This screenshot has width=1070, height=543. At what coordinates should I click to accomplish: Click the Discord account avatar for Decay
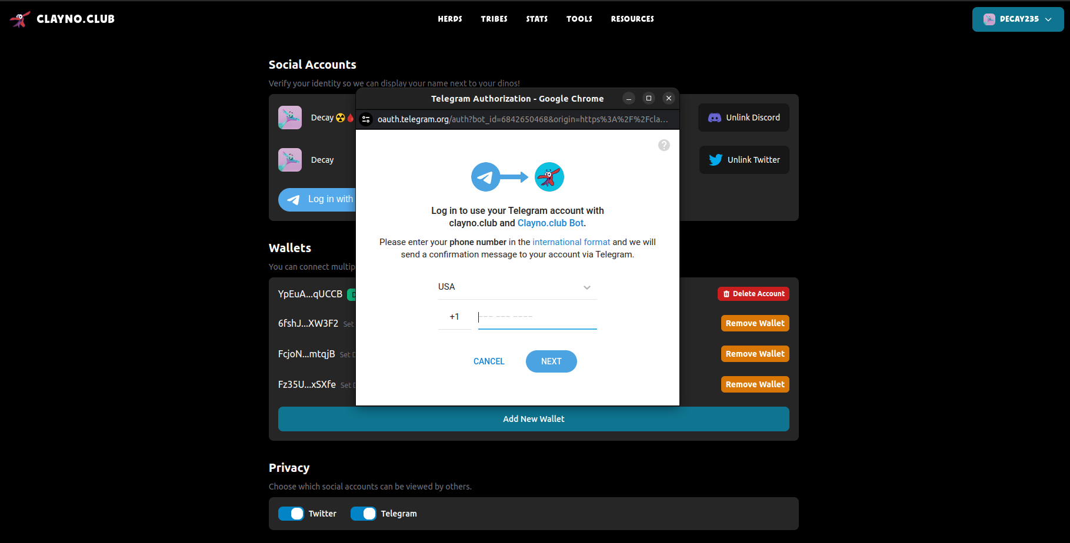(290, 118)
